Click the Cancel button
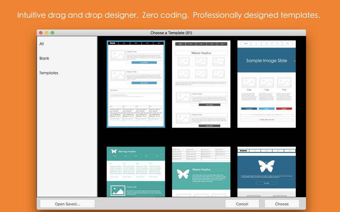 pyautogui.click(x=242, y=204)
